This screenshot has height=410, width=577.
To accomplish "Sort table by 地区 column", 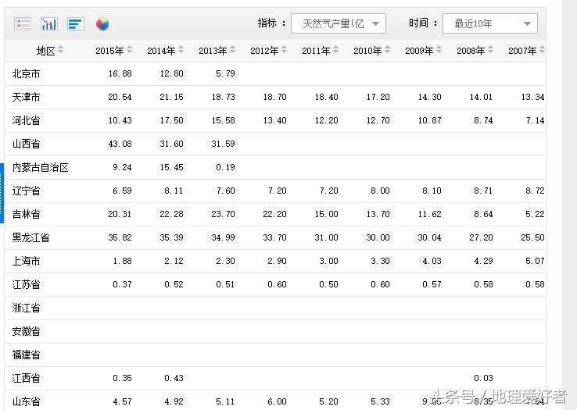I will tap(61, 50).
